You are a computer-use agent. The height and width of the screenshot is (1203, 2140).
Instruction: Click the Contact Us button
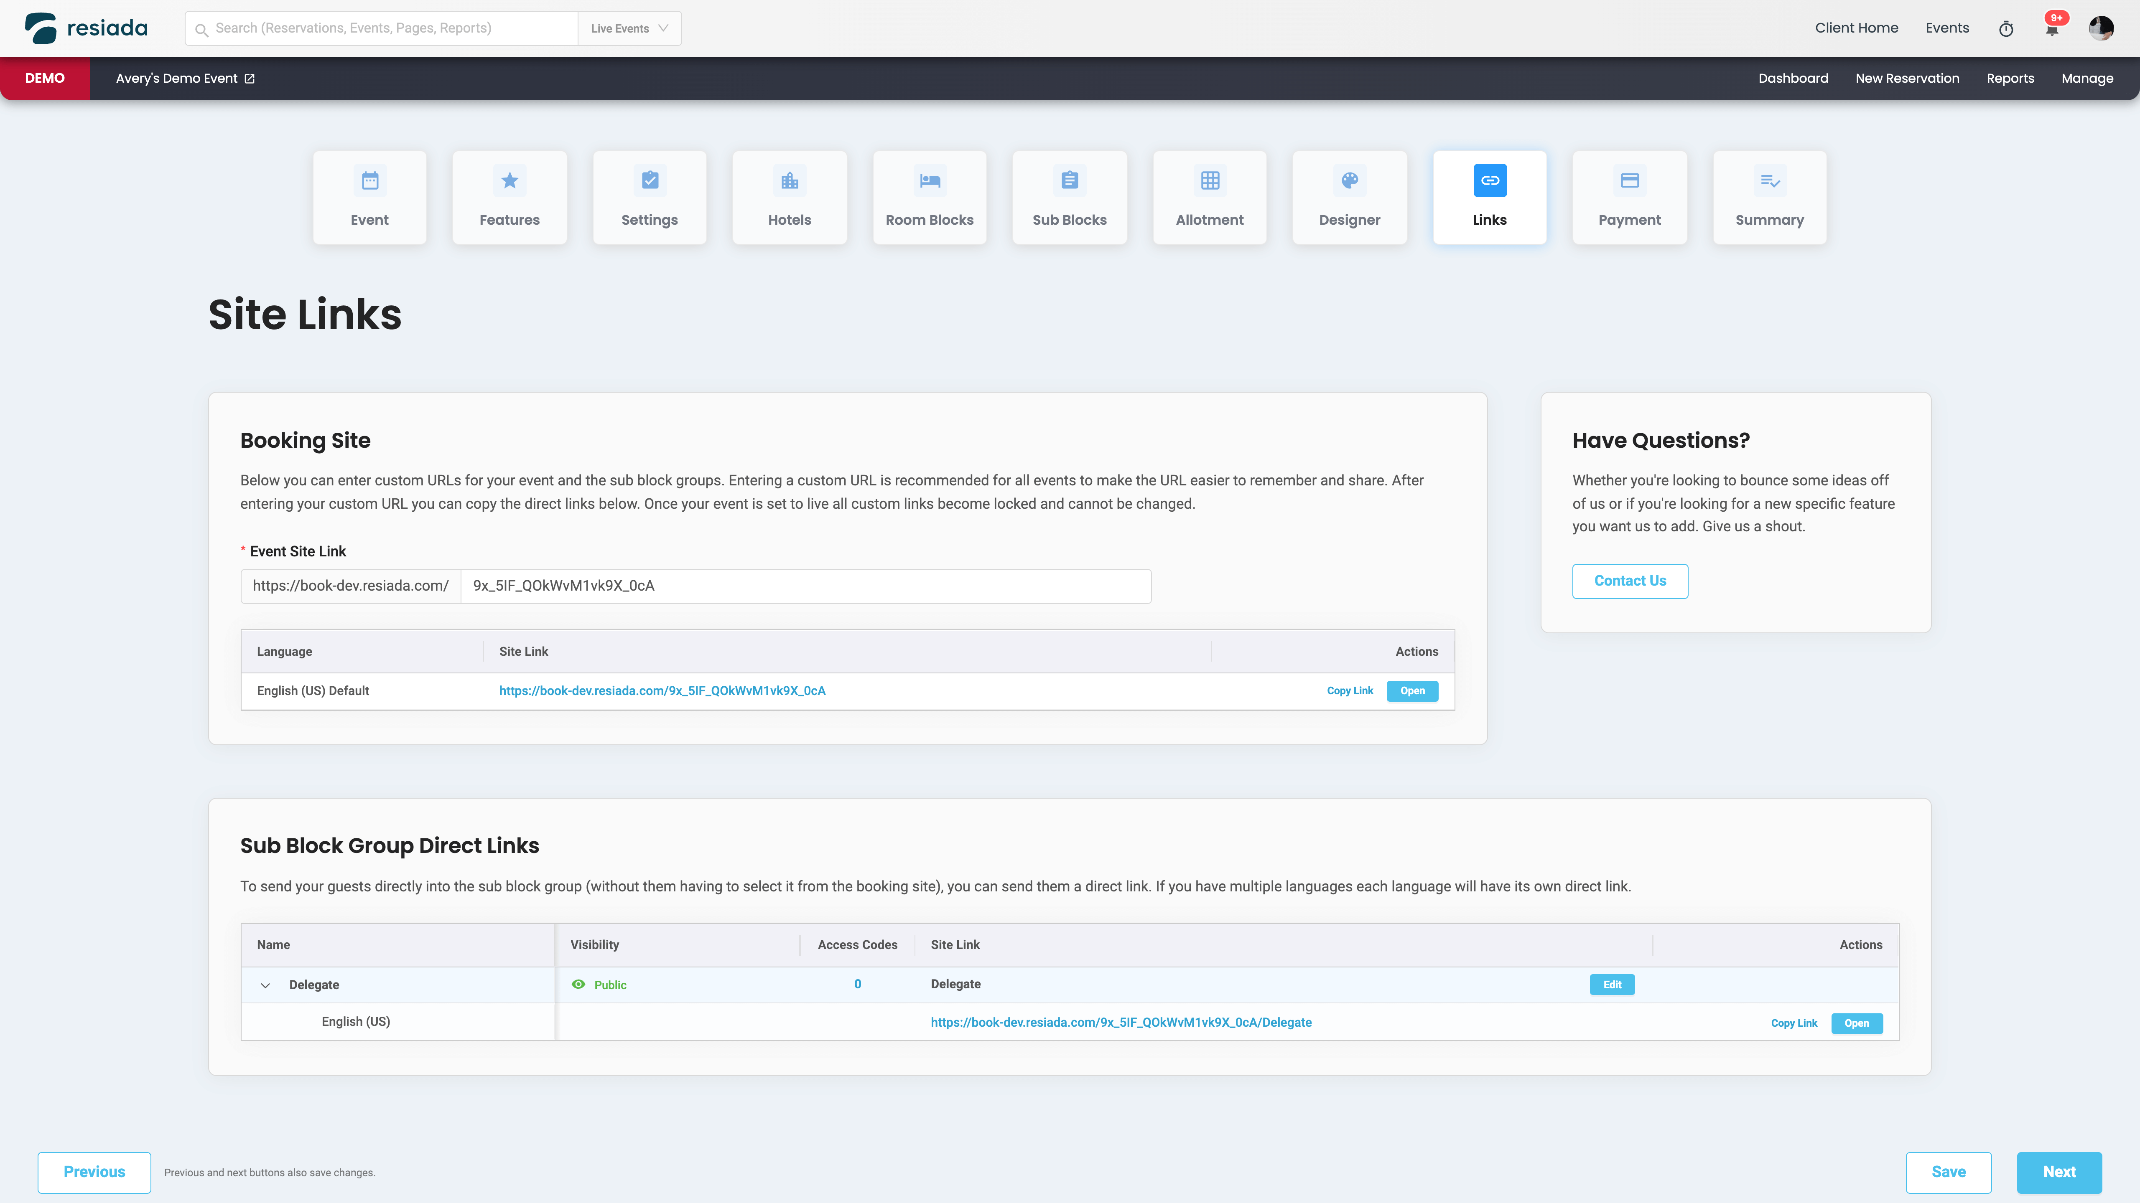point(1629,580)
